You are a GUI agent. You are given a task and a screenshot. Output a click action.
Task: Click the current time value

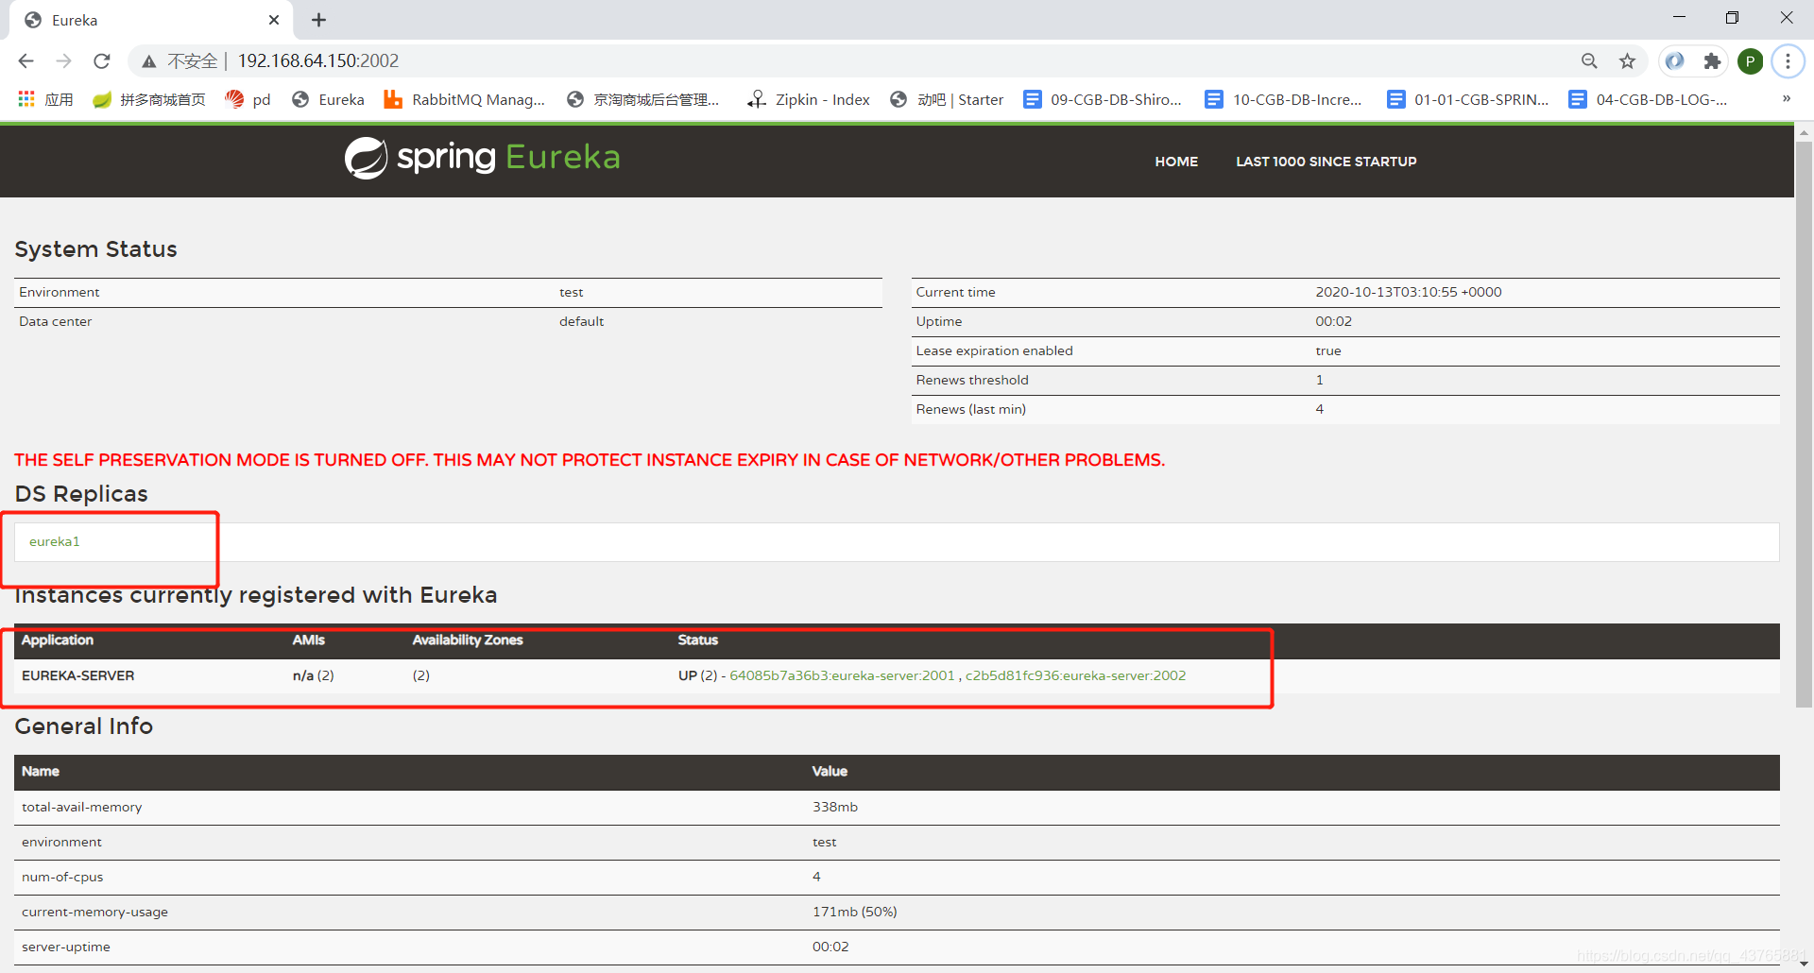click(1409, 292)
